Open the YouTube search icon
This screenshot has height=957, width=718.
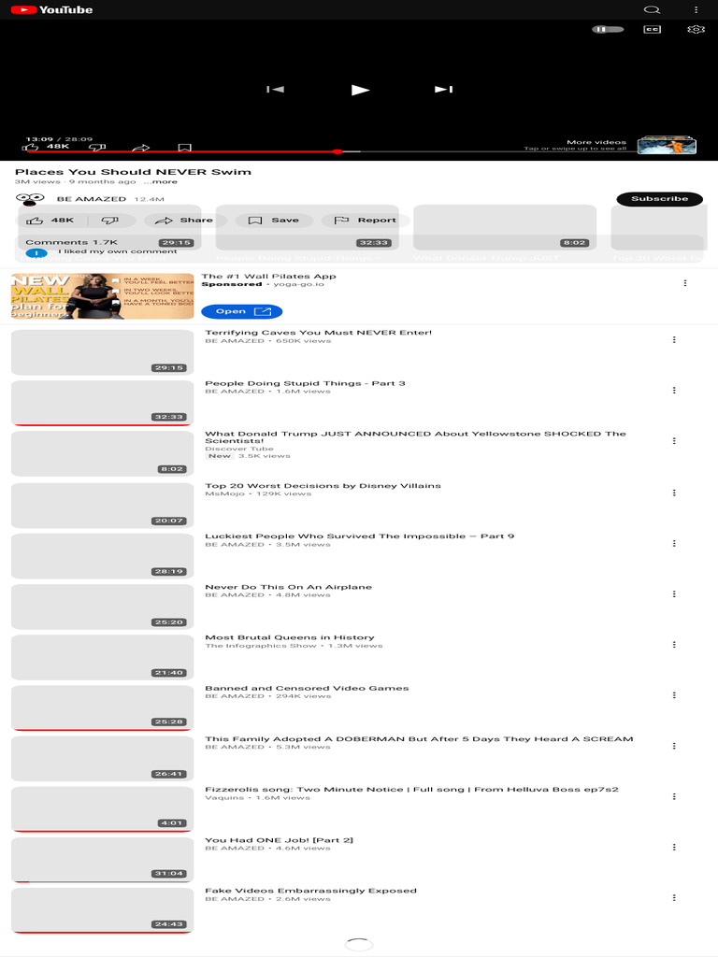[x=652, y=9]
